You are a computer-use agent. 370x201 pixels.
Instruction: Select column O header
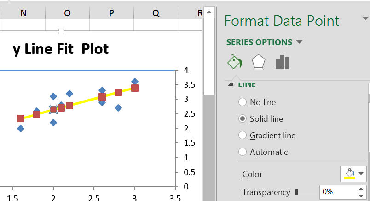(67, 13)
